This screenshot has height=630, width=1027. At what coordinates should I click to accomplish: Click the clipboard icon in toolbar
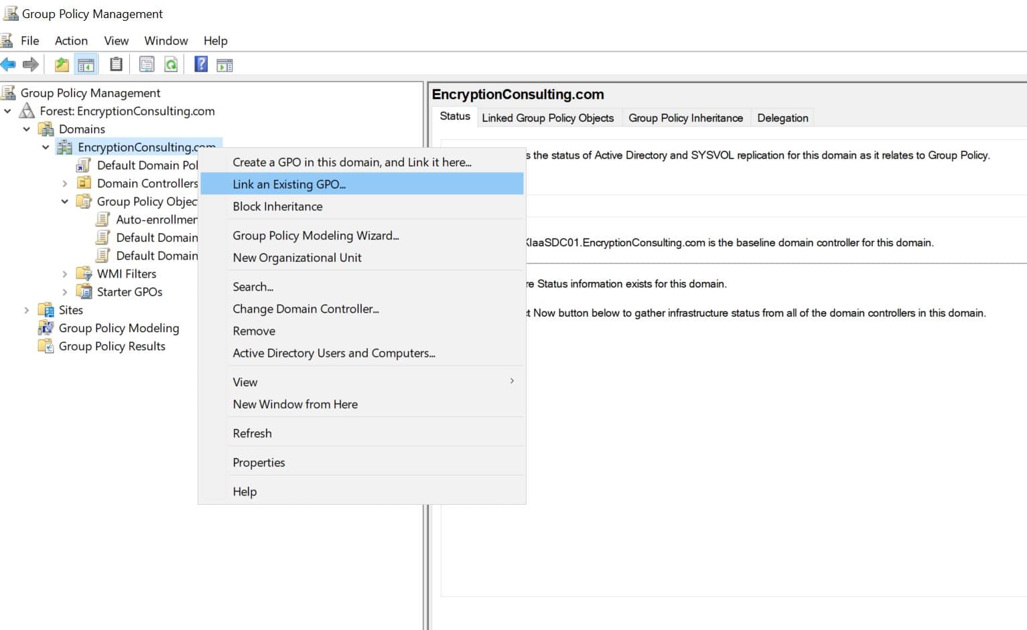point(116,64)
